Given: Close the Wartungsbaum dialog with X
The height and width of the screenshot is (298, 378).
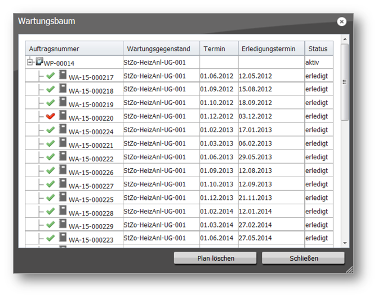Looking at the screenshot, I should (341, 22).
